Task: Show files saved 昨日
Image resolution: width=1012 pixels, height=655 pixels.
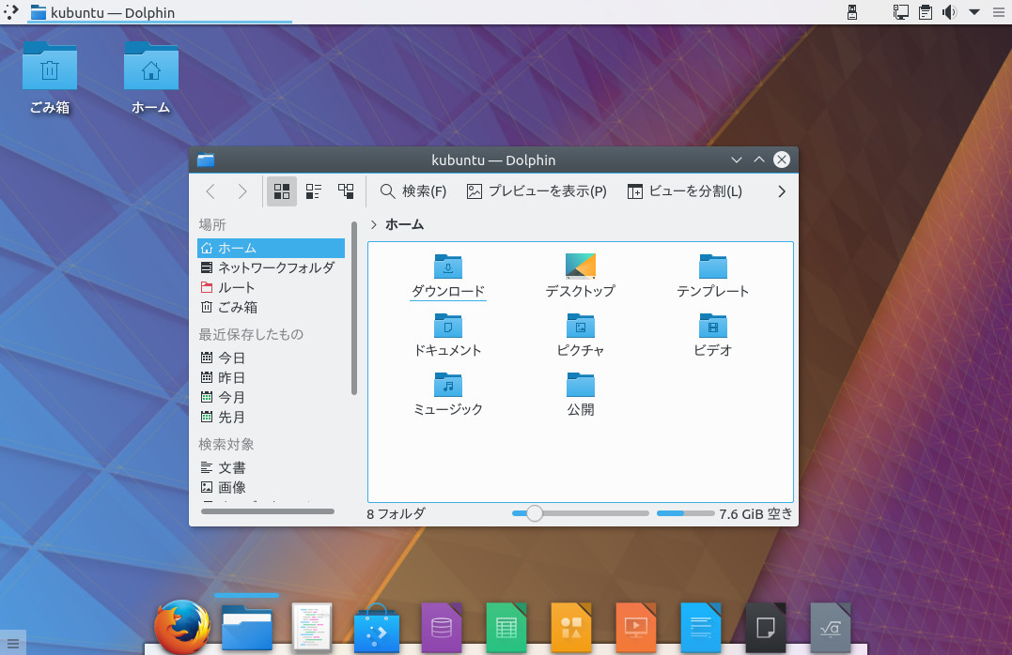Action: click(x=271, y=378)
